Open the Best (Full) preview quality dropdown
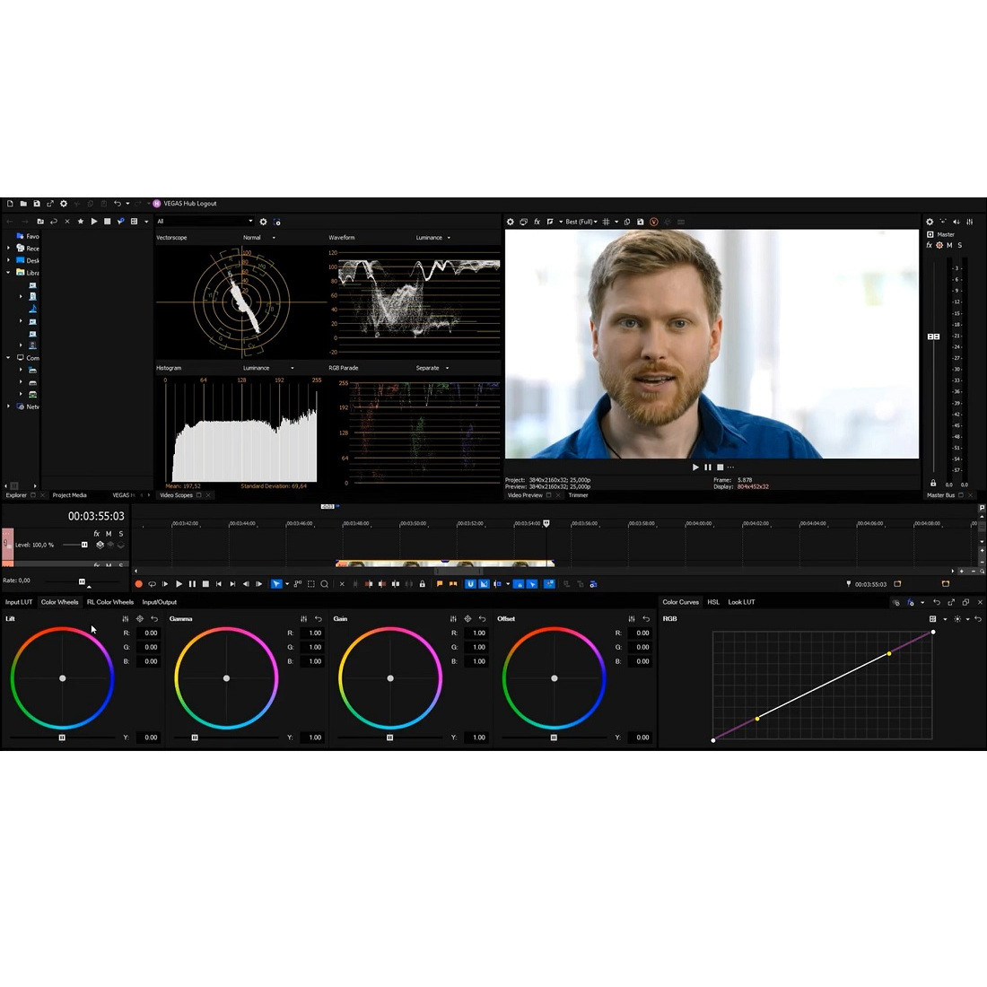This screenshot has height=987, width=987. [579, 222]
